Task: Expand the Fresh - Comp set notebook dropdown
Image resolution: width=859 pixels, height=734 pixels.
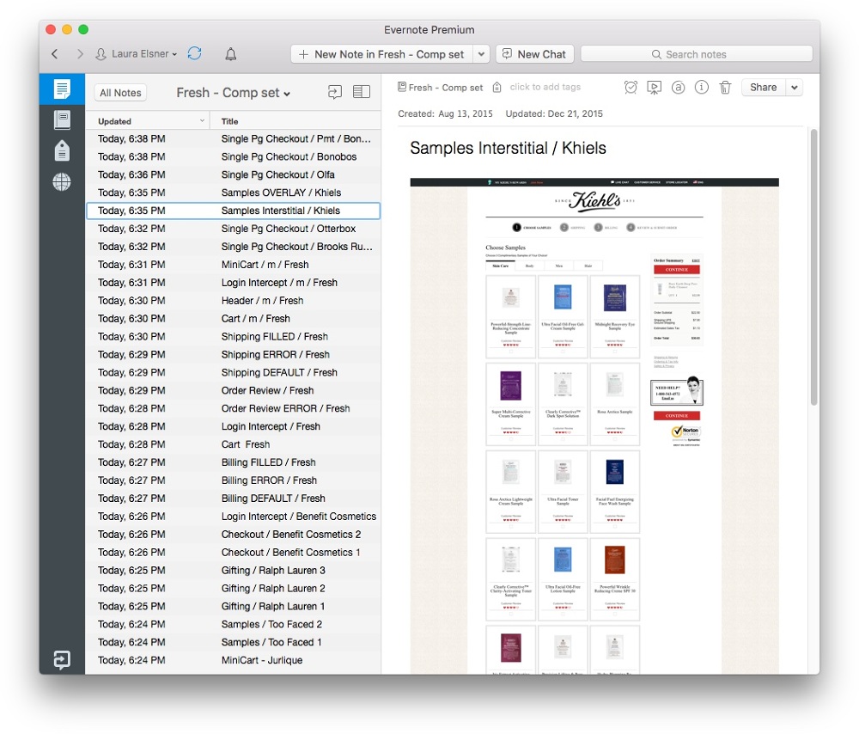Action: tap(233, 93)
